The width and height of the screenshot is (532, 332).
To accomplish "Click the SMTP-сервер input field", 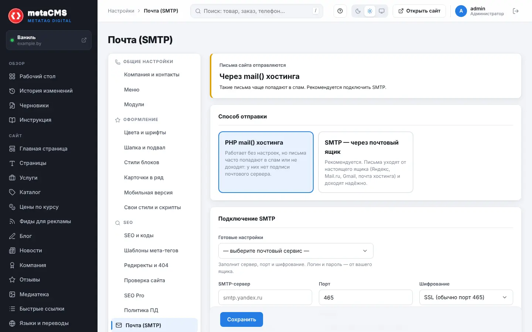I will 265,297.
